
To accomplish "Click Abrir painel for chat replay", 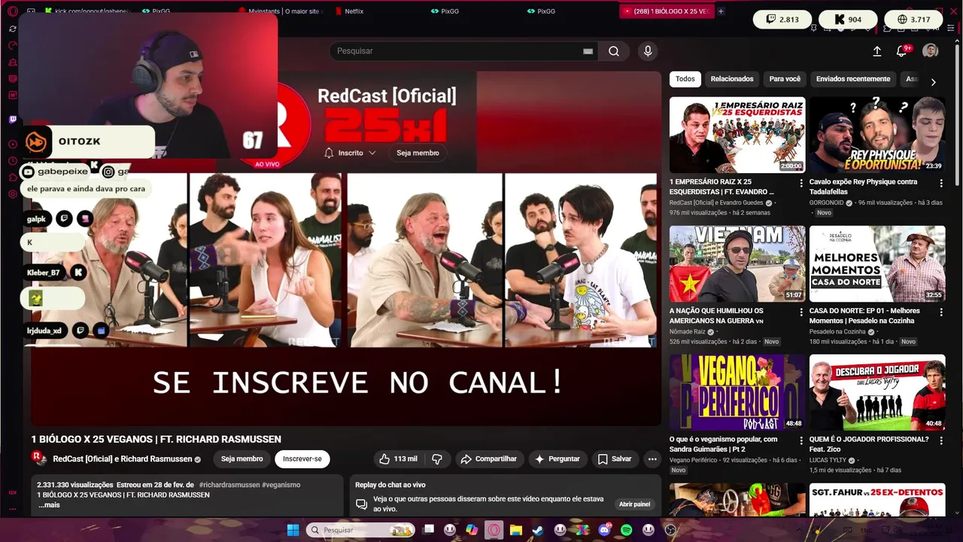I will [634, 504].
